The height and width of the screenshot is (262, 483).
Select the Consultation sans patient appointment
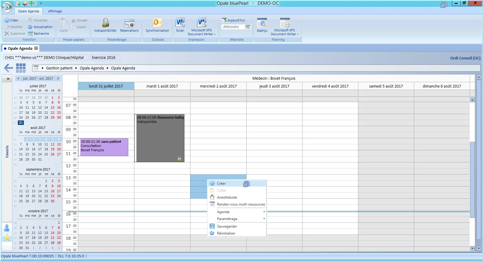click(x=103, y=147)
